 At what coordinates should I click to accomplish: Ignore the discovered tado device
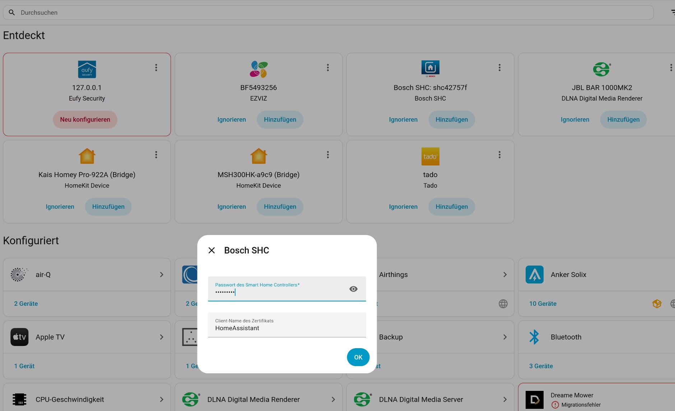(403, 207)
